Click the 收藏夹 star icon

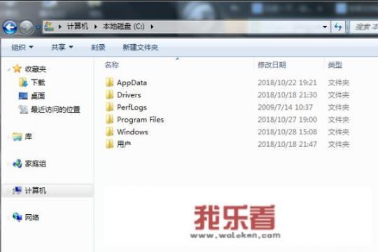(17, 69)
